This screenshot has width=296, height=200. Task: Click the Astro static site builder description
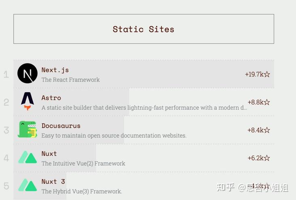coord(144,108)
